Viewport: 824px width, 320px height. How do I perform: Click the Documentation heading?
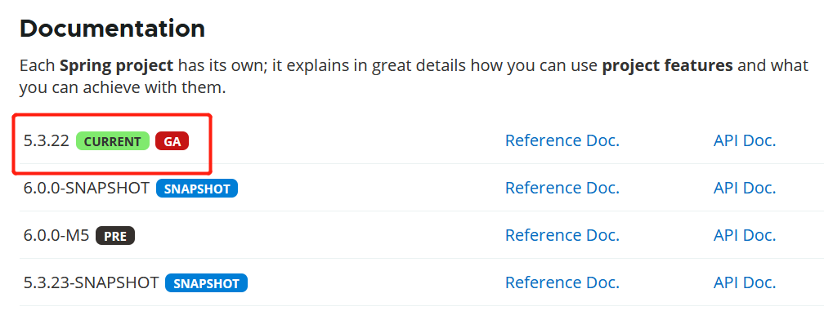(113, 29)
